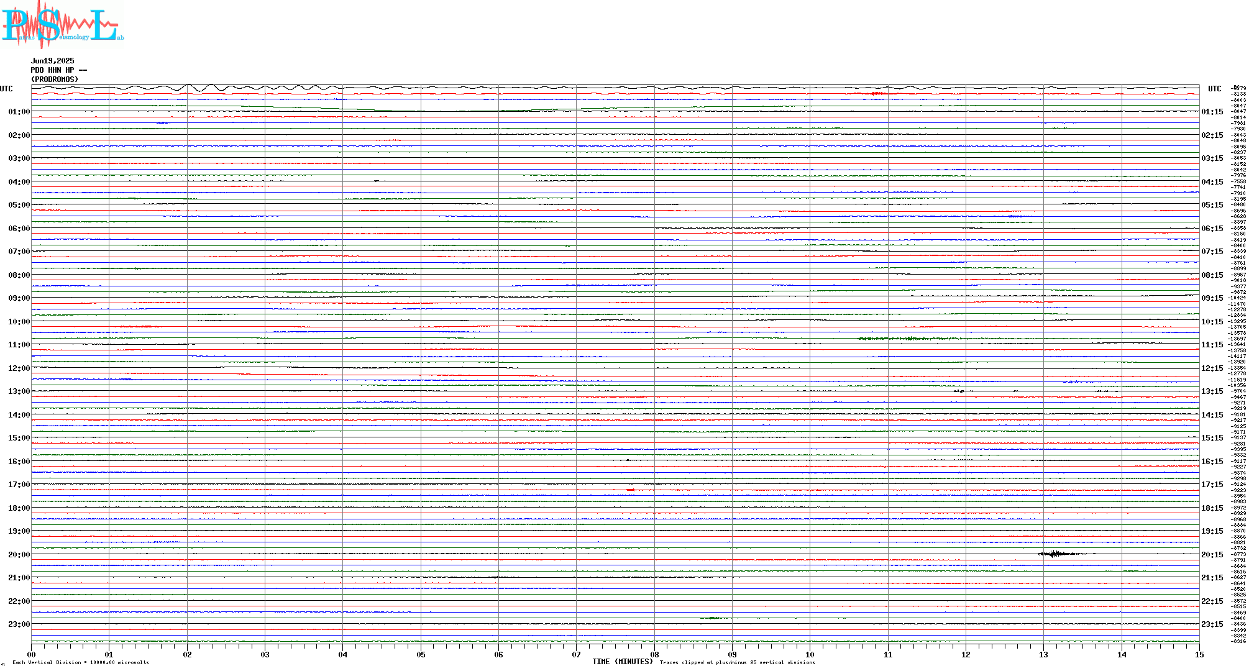Click the 17:15 label on the right edge
Image resolution: width=1249 pixels, height=671 pixels.
click(x=1212, y=485)
